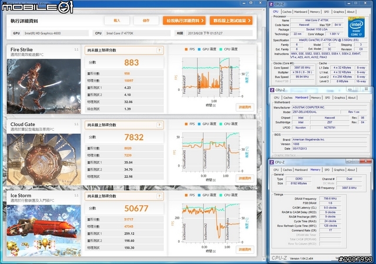Click the time field 2013/6/28 下午 01:57:27
The image size is (376, 264).
tap(219, 33)
